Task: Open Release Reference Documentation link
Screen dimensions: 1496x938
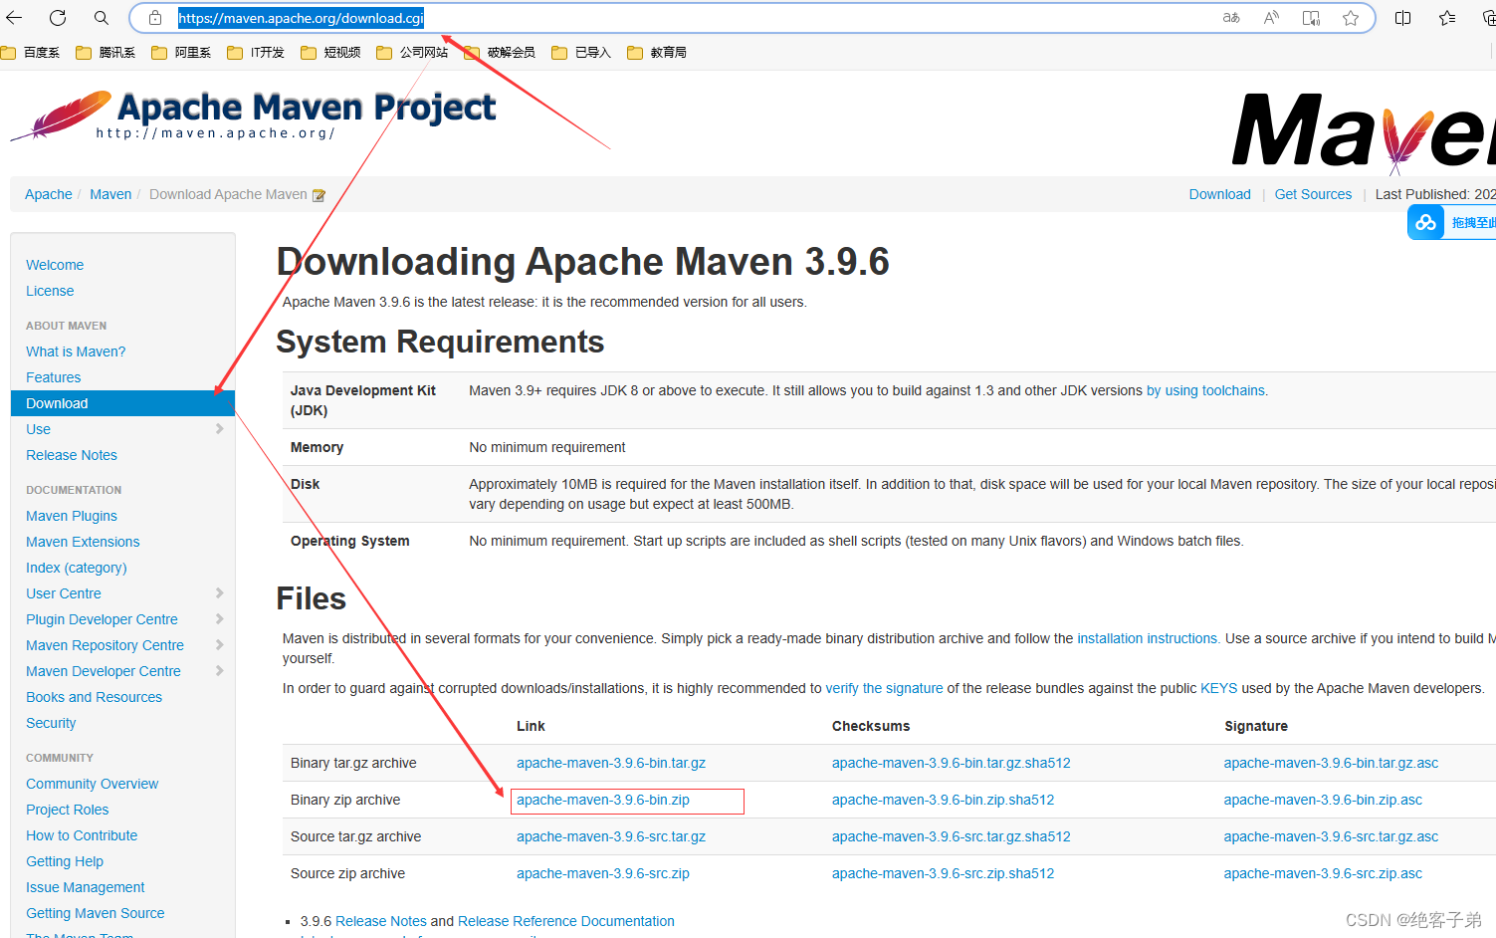Action: click(566, 921)
